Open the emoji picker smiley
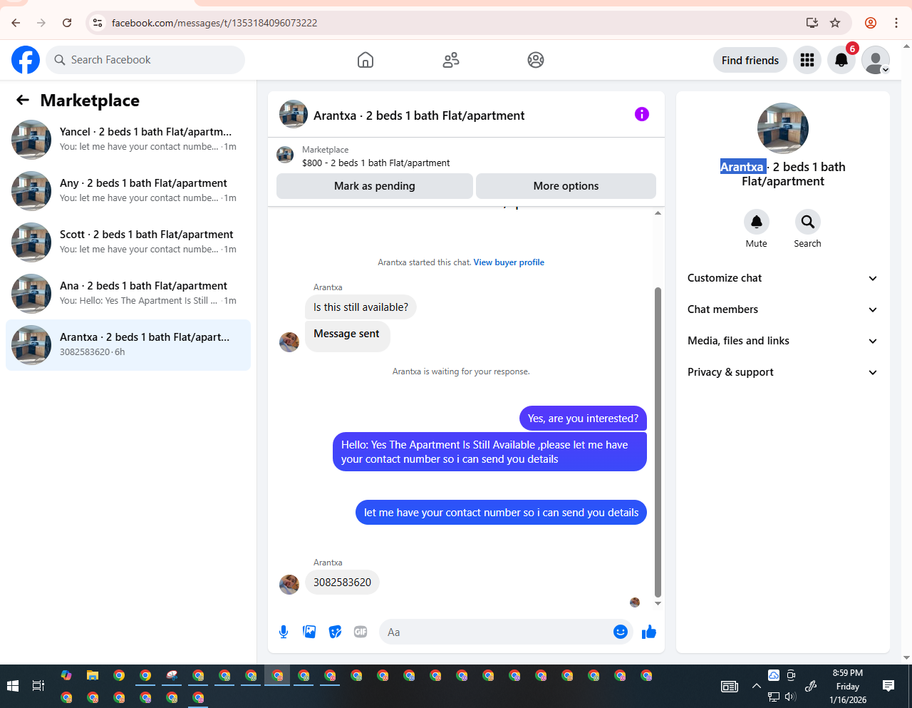Image resolution: width=912 pixels, height=708 pixels. [x=621, y=632]
